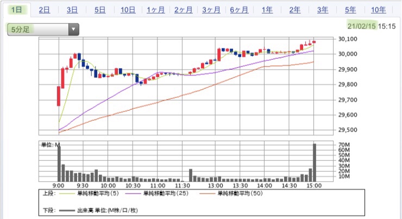
Task: Click the 単純移動平均(25) legend entry
Action: coord(166,193)
